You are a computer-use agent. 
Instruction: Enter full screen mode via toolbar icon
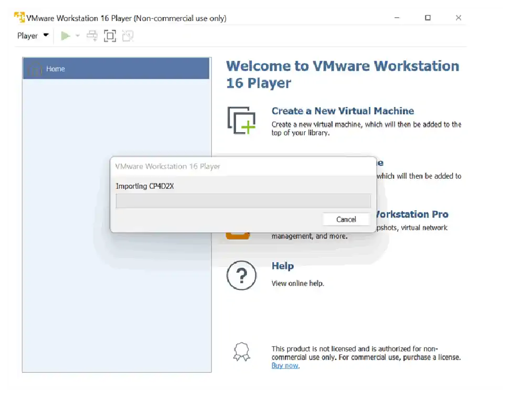(x=110, y=36)
